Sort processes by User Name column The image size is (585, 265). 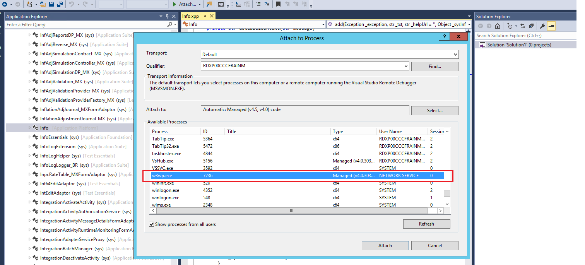pyautogui.click(x=402, y=132)
